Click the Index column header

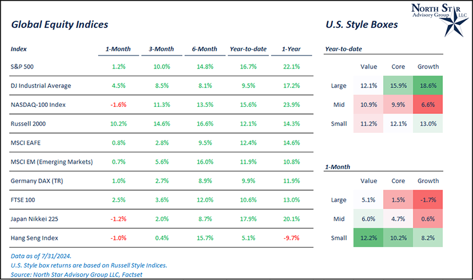click(x=19, y=48)
